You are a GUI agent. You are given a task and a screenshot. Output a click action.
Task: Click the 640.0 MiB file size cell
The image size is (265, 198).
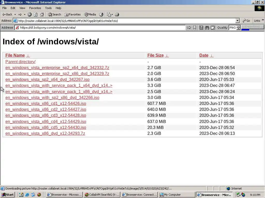tap(157, 109)
